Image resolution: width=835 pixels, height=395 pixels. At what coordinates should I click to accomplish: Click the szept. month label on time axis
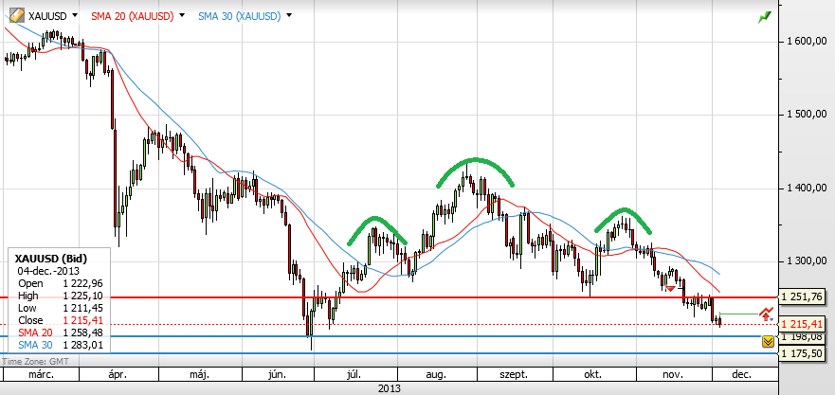(515, 375)
